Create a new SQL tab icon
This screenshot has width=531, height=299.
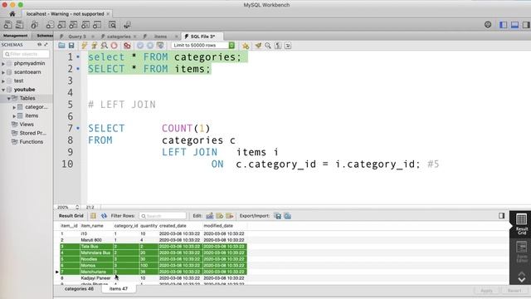pos(7,25)
